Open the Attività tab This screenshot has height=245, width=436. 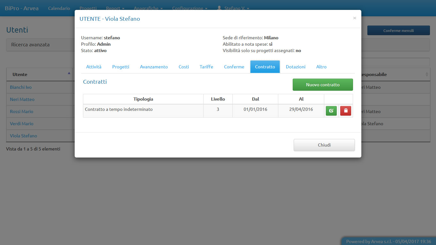coord(94,67)
